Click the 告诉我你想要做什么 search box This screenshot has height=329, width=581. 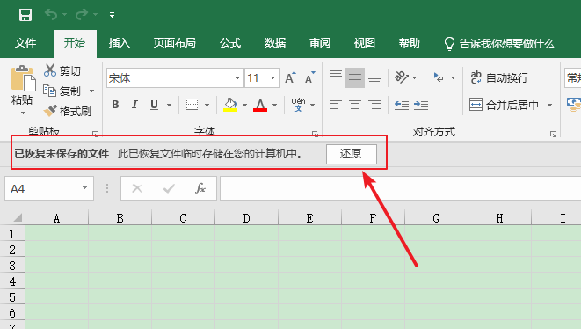pyautogui.click(x=499, y=44)
